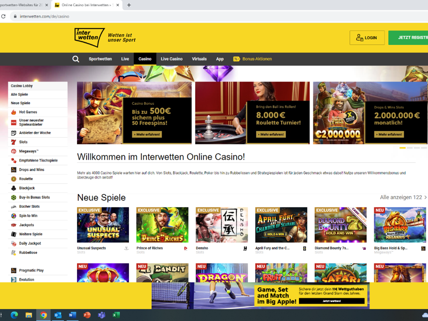Open the Unusual Suspects game thumbnail

point(103,225)
